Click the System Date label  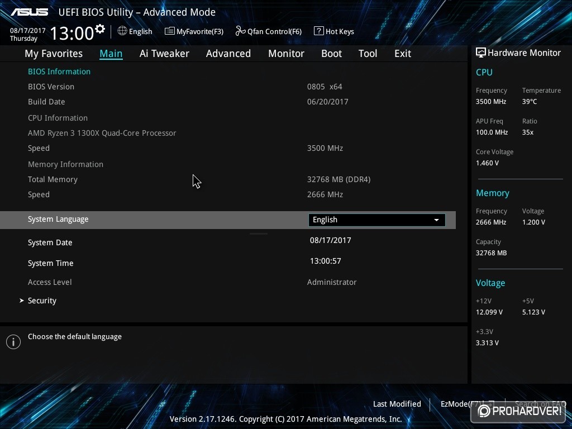[x=50, y=242]
